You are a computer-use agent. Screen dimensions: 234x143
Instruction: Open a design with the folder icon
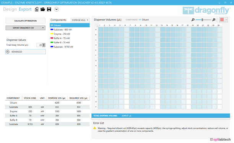tap(43, 10)
